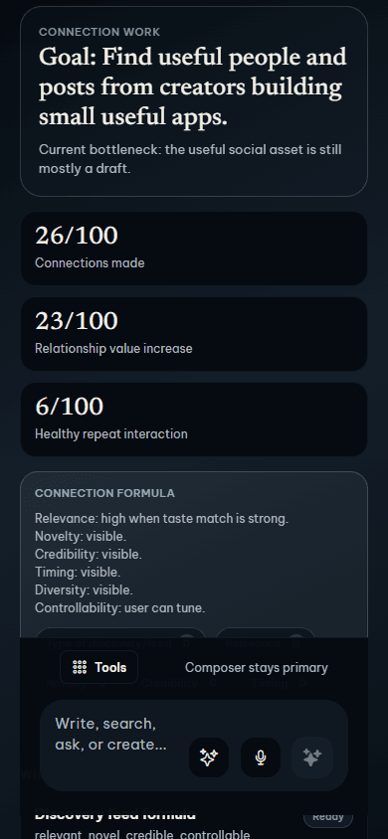Select the Connections made 26/100 card
Viewport: 388px width, 839px height.
(x=194, y=249)
